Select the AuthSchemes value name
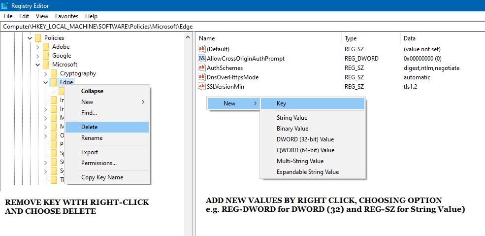Image resolution: width=485 pixels, height=236 pixels. 225,67
